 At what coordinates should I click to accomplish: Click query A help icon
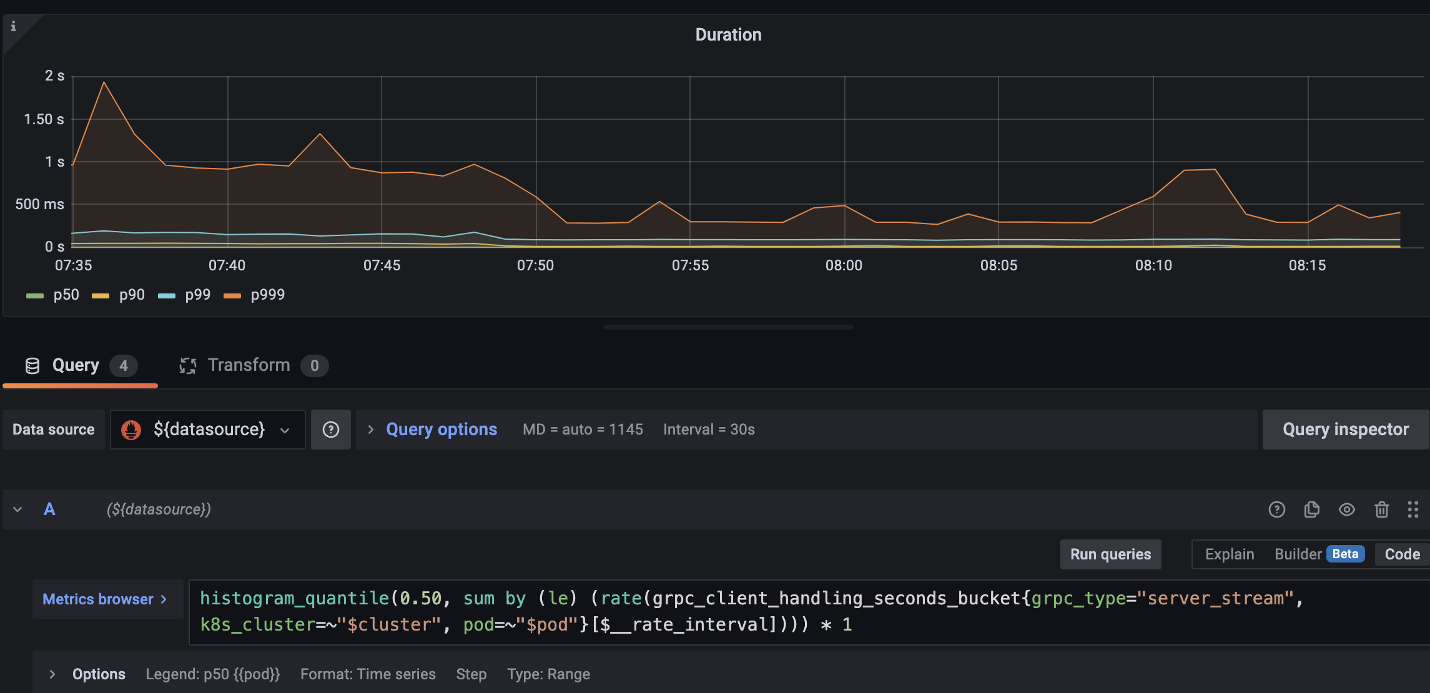tap(1276, 509)
